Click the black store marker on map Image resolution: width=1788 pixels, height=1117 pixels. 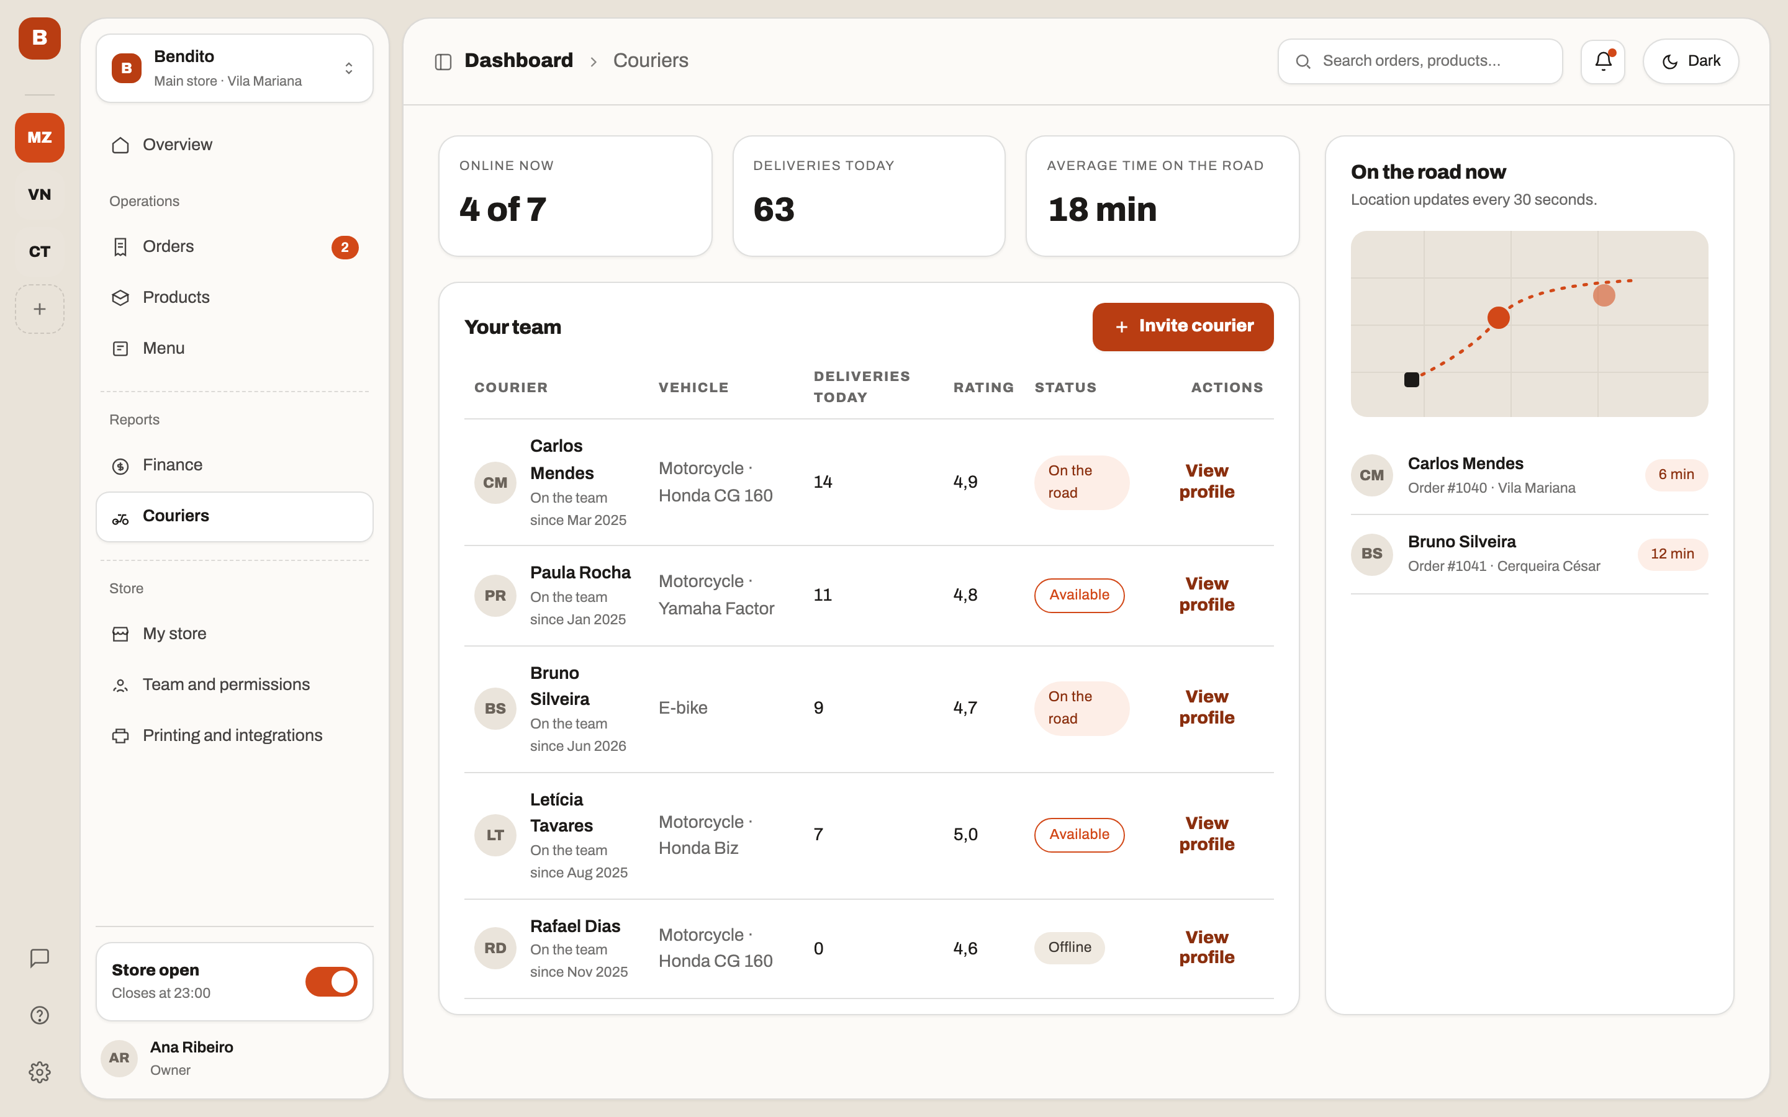pos(1411,380)
